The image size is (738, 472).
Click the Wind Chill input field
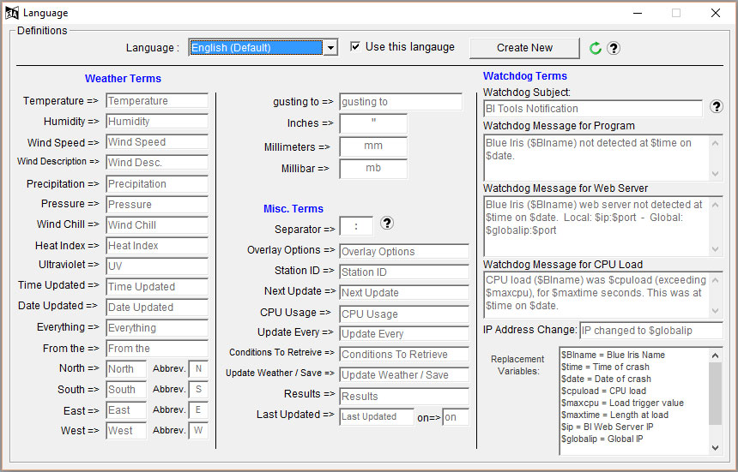(x=157, y=225)
